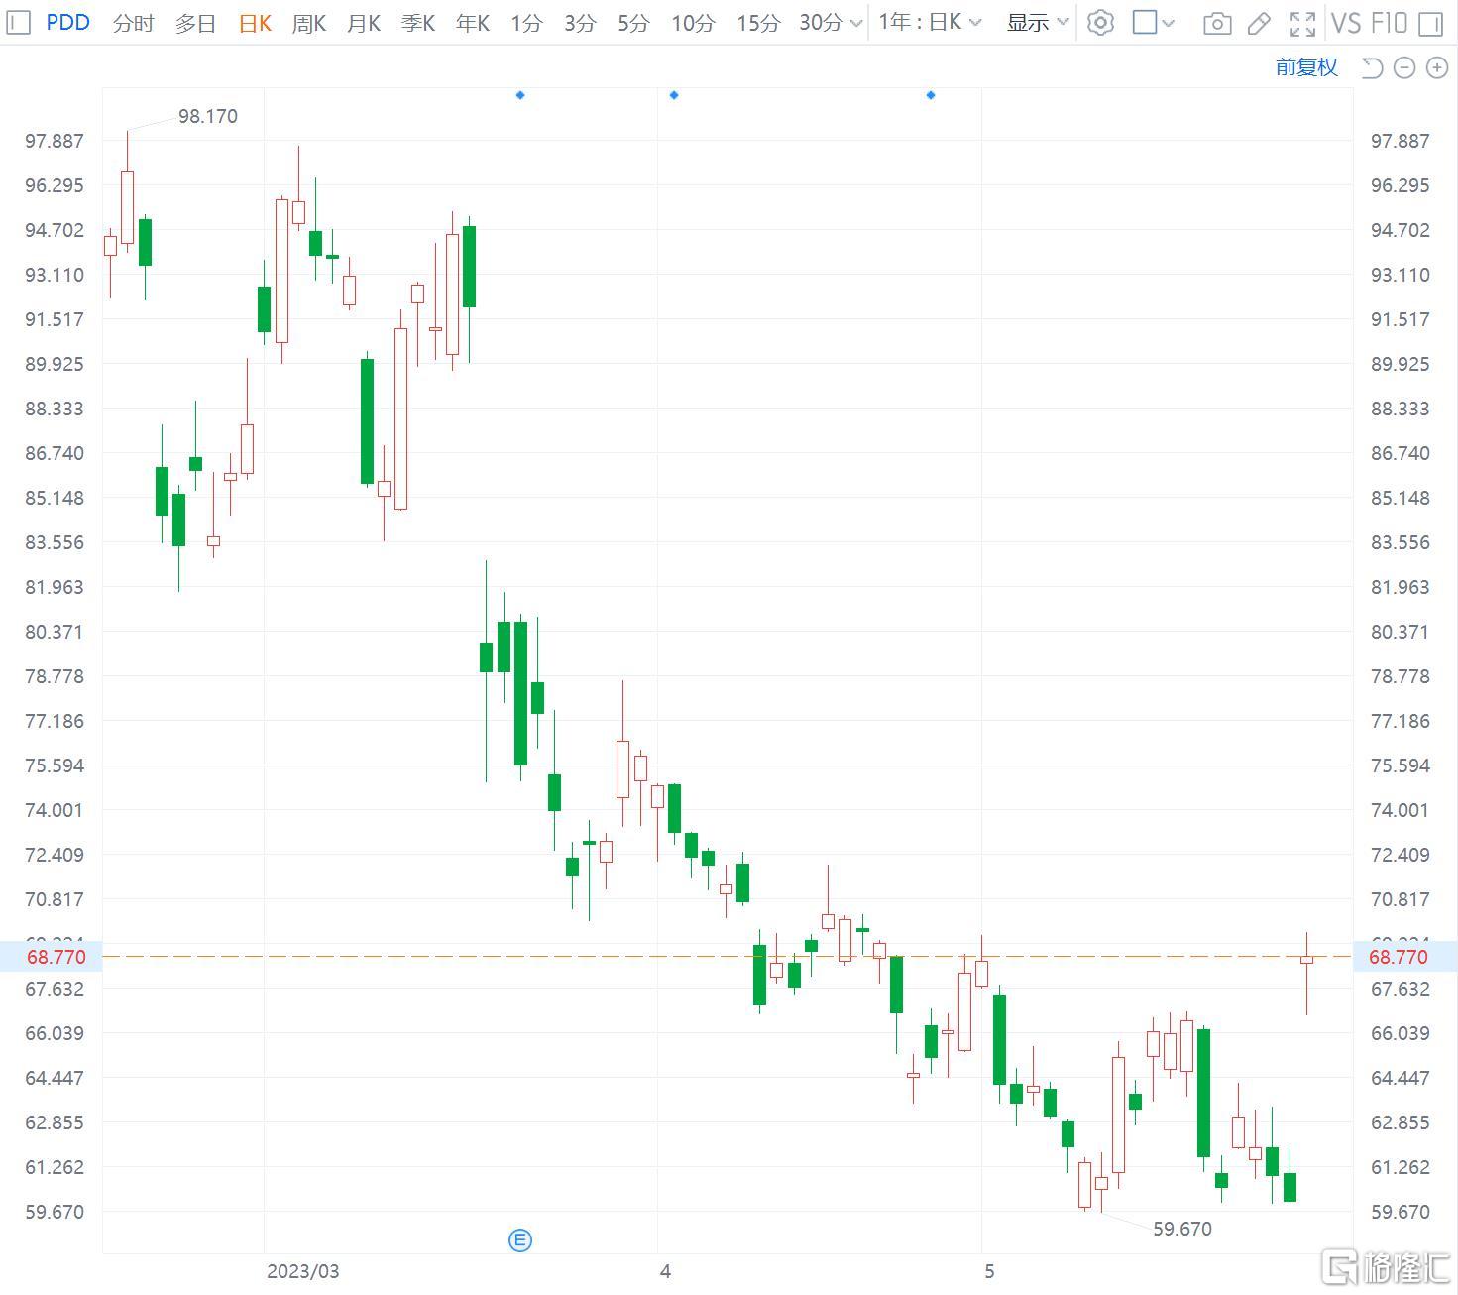Switch to 多日 multi-day tab
Viewport: 1458px width, 1295px height.
(195, 23)
